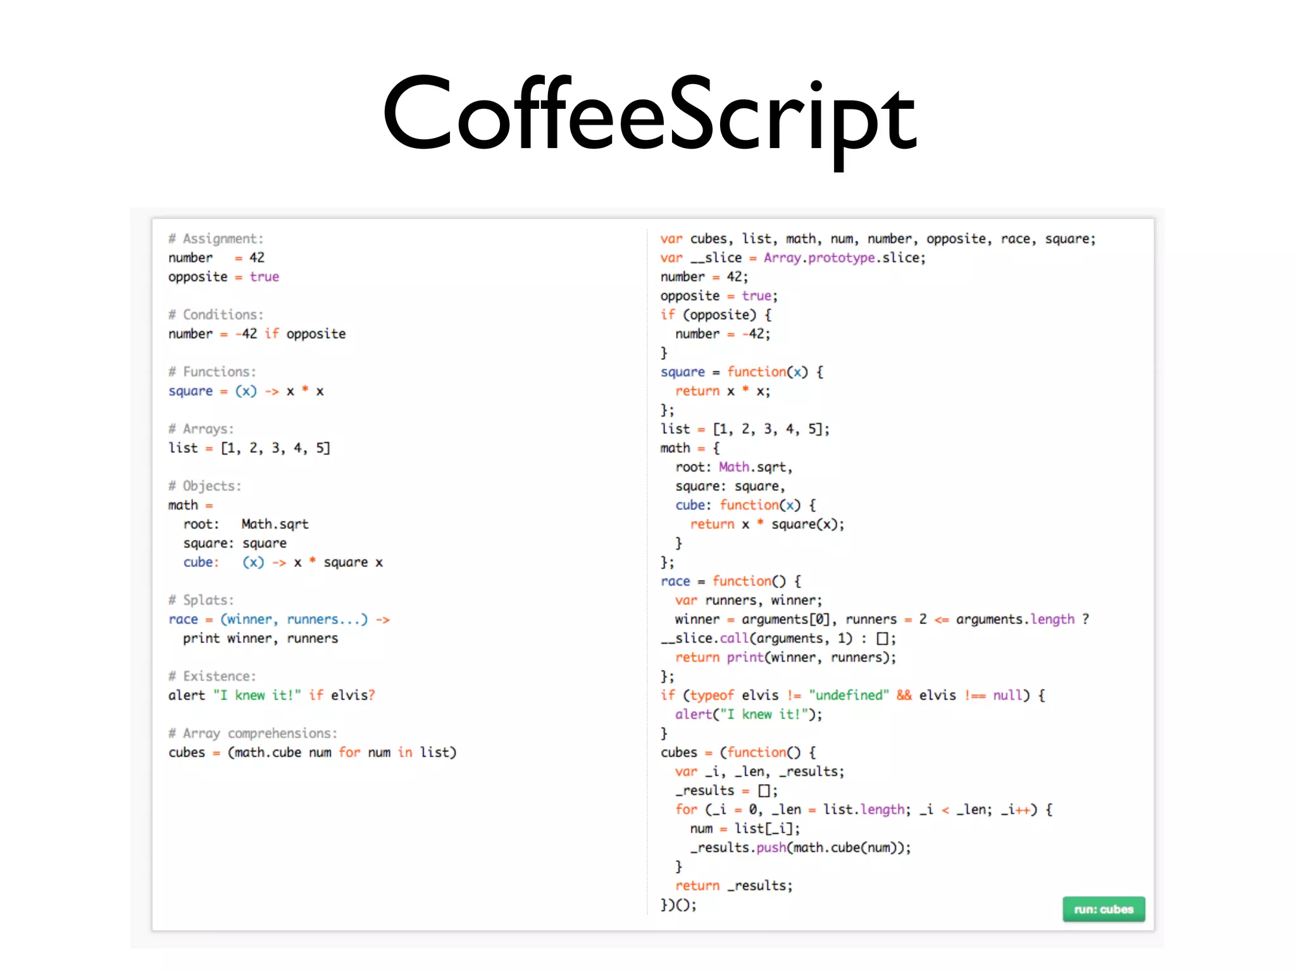
Task: Click 'return _results;' line
Action: (x=734, y=885)
